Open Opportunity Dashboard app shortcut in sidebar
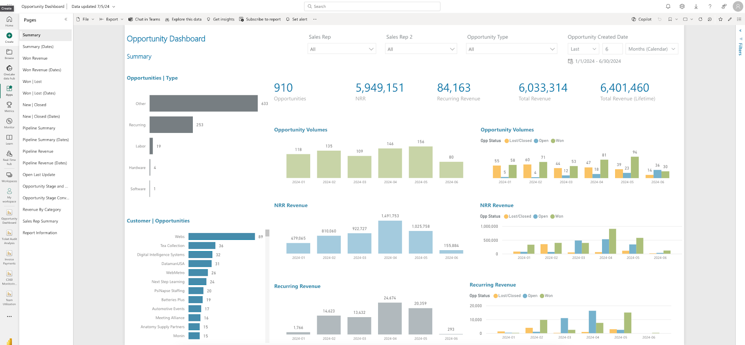This screenshot has height=345, width=745. [x=9, y=216]
